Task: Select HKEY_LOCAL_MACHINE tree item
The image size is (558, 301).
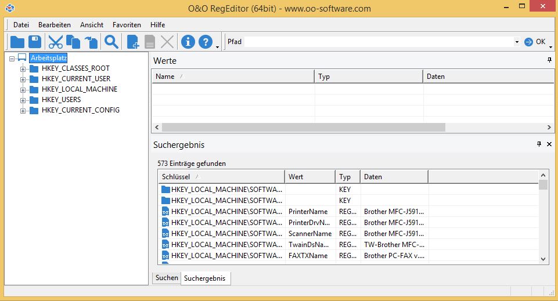Action: pyautogui.click(x=80, y=89)
